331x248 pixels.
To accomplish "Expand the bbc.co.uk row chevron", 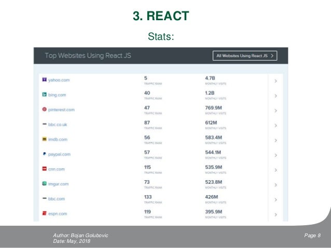I will coord(275,125).
